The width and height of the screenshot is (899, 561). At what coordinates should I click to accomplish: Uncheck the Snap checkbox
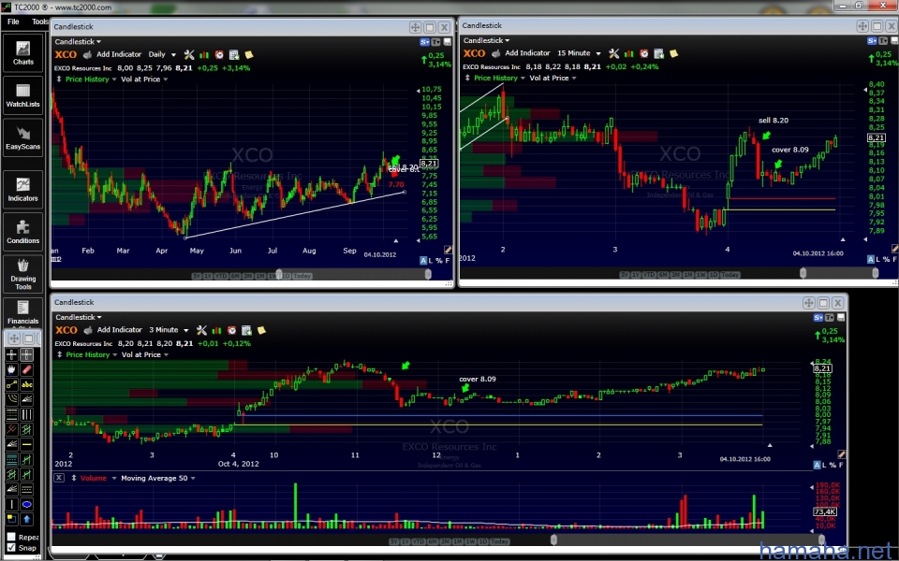[11, 548]
